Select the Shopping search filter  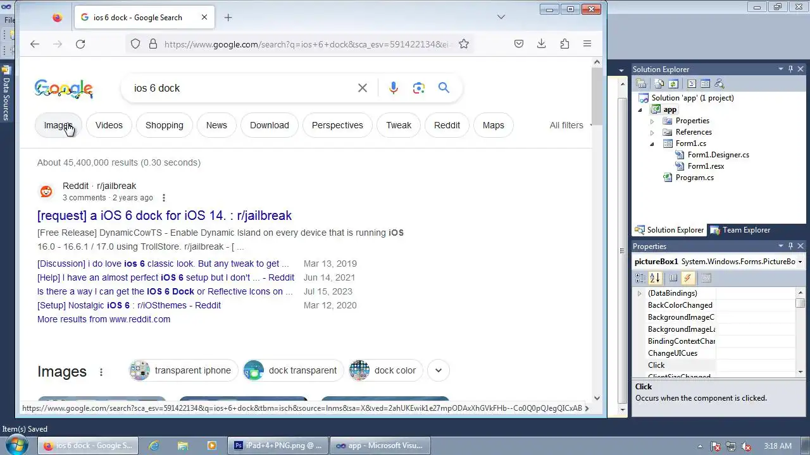tap(165, 125)
